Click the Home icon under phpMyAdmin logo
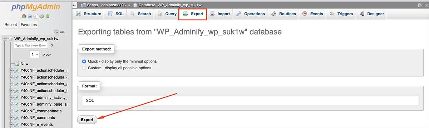The width and height of the screenshot is (429, 128). click(24, 16)
